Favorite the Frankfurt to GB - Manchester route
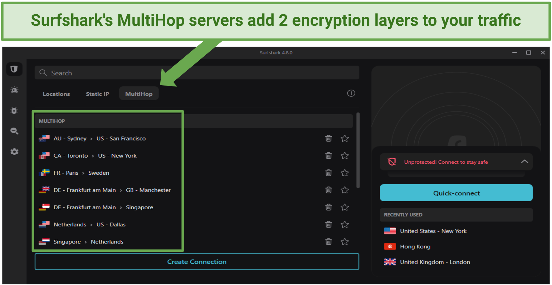552x285 pixels. [x=345, y=190]
